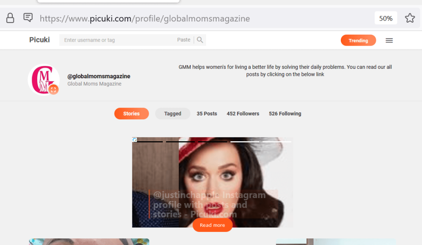The width and height of the screenshot is (422, 245).
Task: Open the hamburger menu icon
Action: pyautogui.click(x=389, y=40)
